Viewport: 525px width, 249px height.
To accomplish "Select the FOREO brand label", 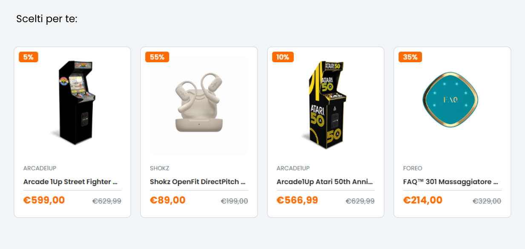I will coord(413,168).
